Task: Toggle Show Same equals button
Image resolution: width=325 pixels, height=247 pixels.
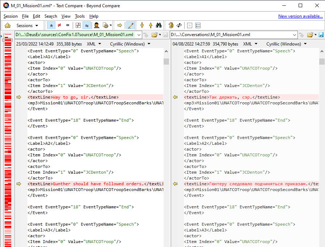Action: click(68, 25)
